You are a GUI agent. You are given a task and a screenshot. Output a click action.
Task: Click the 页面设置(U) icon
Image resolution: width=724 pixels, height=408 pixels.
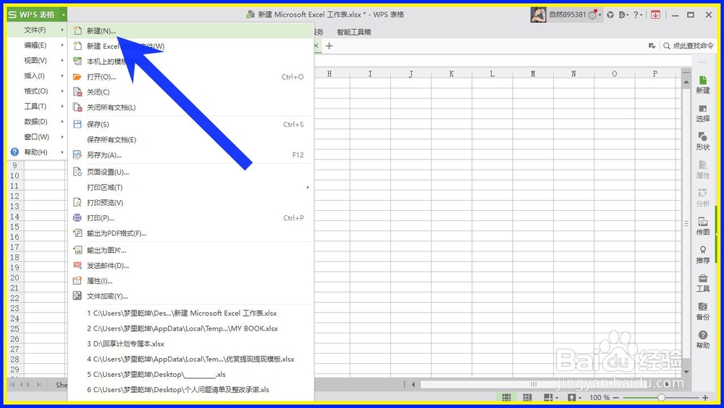point(77,172)
